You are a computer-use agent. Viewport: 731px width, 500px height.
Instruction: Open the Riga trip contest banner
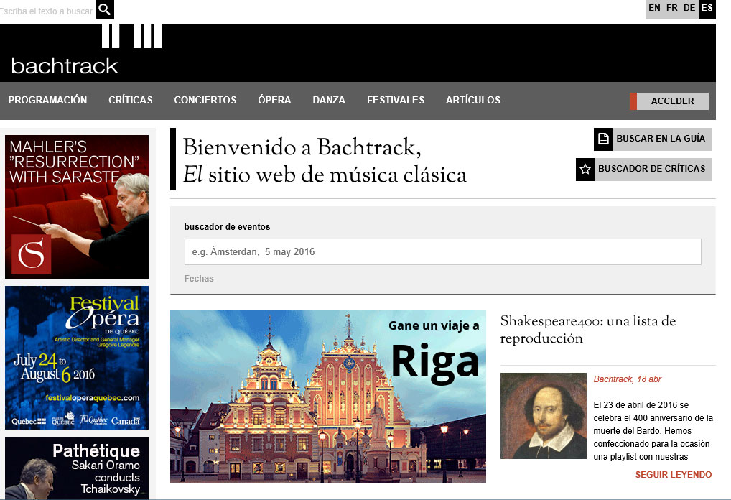coord(328,397)
